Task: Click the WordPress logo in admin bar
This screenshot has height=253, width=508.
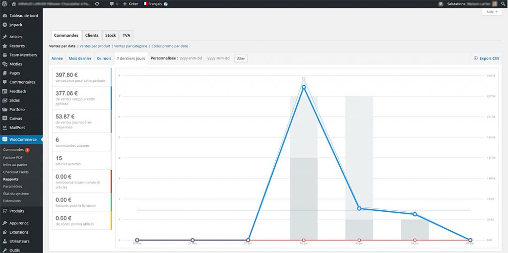Action: click(x=4, y=4)
